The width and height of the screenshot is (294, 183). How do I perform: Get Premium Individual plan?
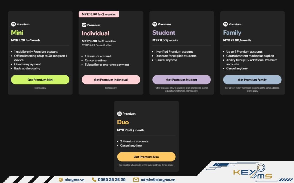point(111,80)
